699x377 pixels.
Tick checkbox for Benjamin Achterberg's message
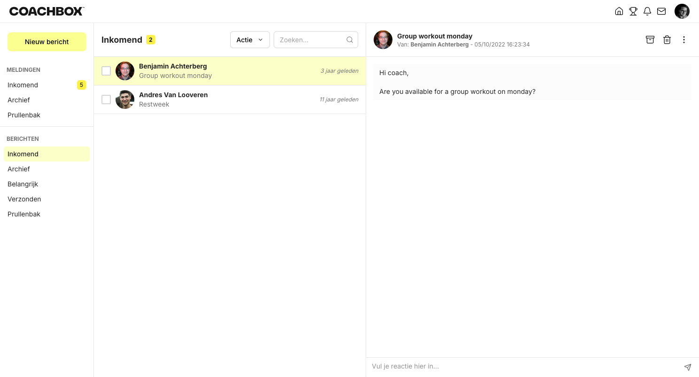point(106,71)
